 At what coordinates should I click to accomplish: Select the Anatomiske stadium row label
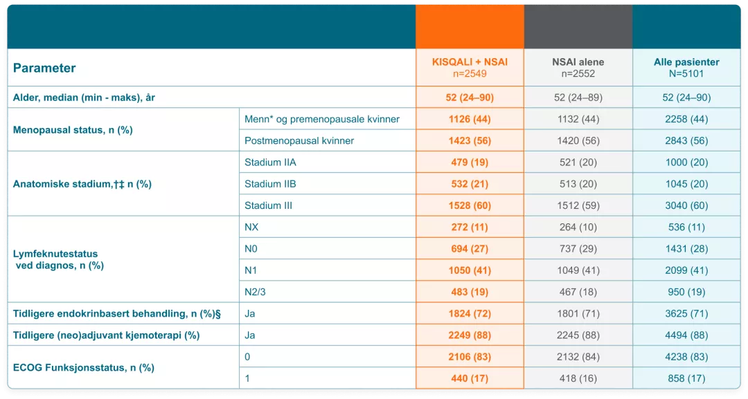coord(82,184)
